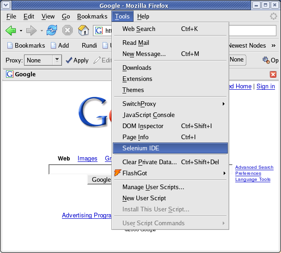
Task: Open the Back history dropdown arrow
Action: (21, 31)
